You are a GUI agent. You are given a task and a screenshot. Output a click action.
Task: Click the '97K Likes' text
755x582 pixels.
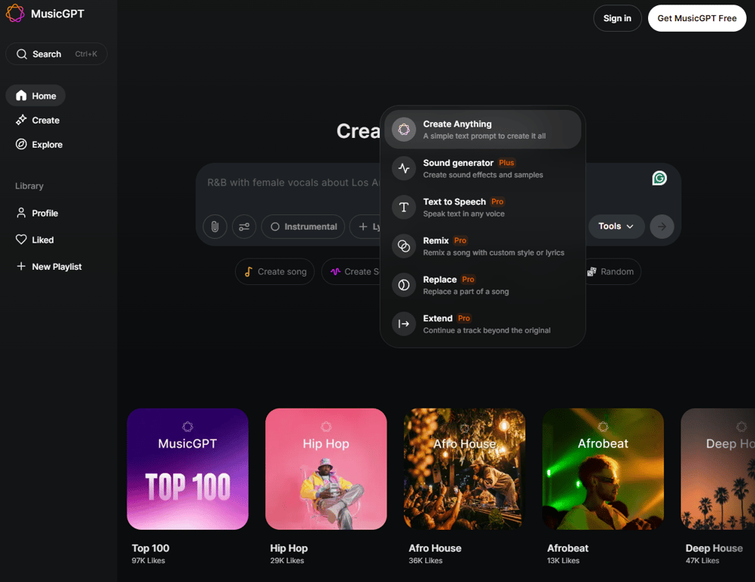(x=149, y=560)
